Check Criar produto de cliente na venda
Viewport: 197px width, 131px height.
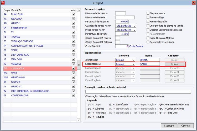coord(148,26)
